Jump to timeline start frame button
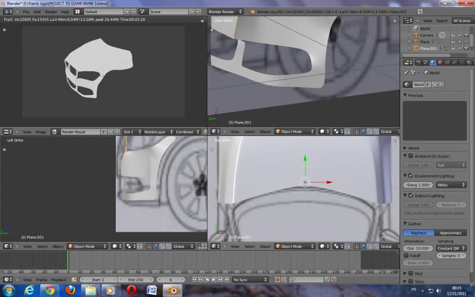This screenshot has width=475, height=297. pos(194,279)
